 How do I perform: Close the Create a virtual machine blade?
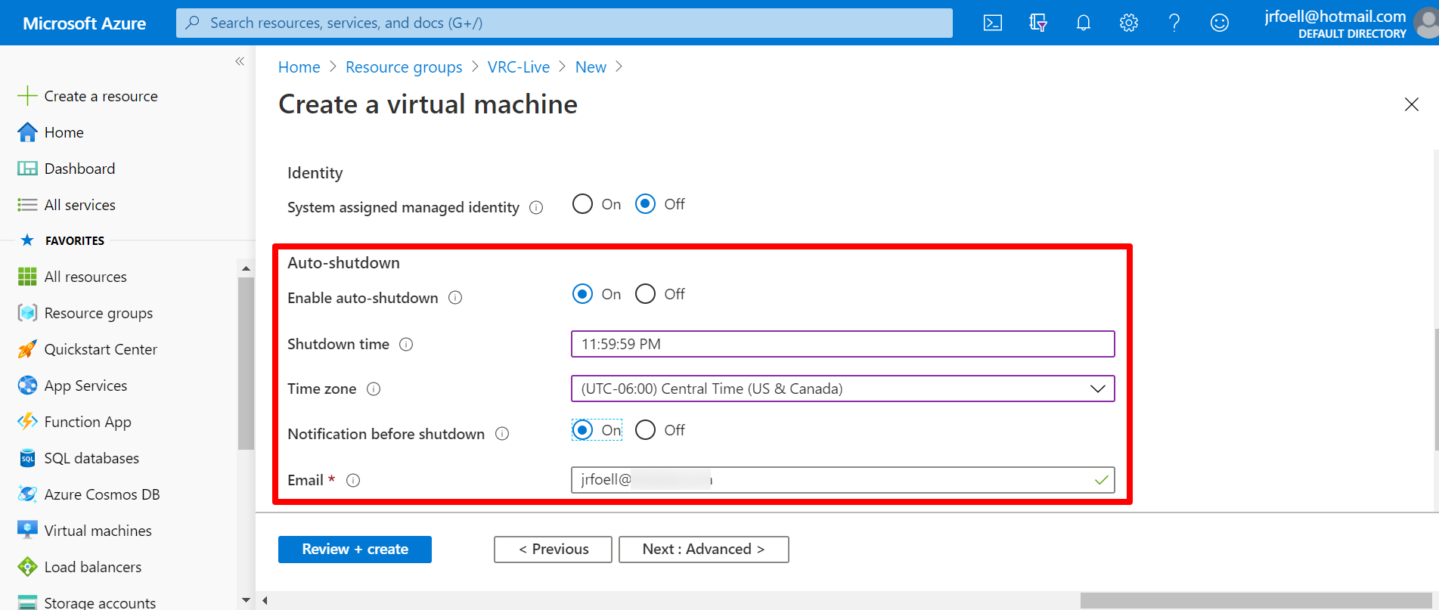(x=1411, y=104)
